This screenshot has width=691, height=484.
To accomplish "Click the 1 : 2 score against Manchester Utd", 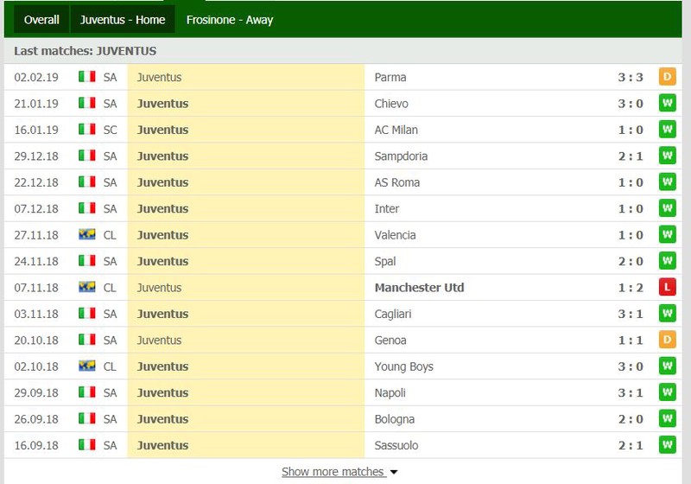I will pyautogui.click(x=631, y=288).
